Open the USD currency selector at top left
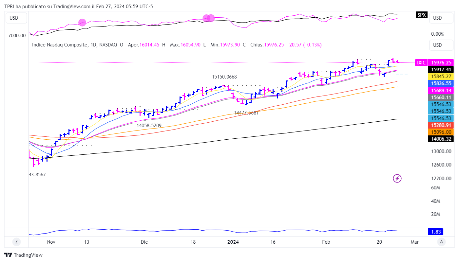Viewport: 459px width, 262px height. pyautogui.click(x=14, y=18)
